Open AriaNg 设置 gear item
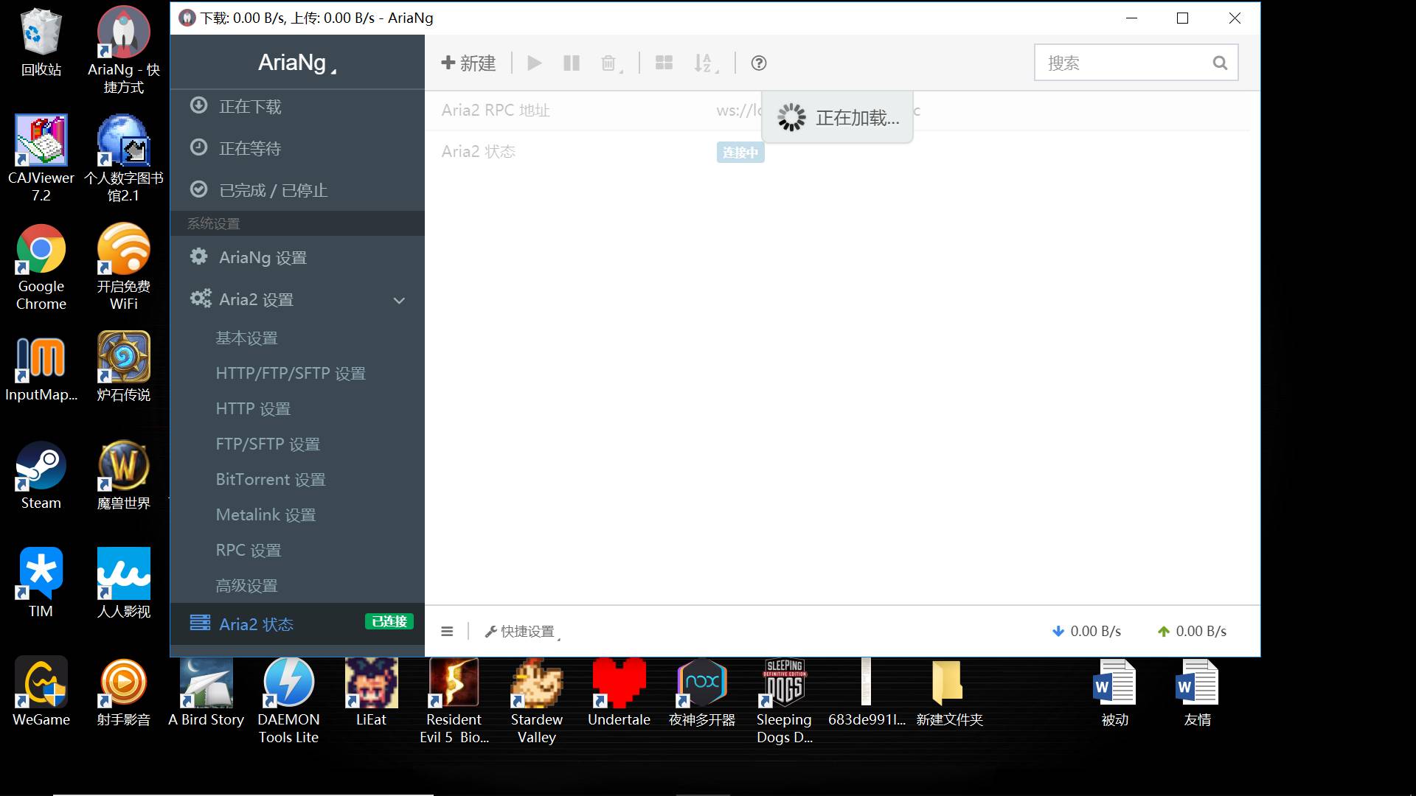This screenshot has width=1416, height=796. [x=262, y=258]
